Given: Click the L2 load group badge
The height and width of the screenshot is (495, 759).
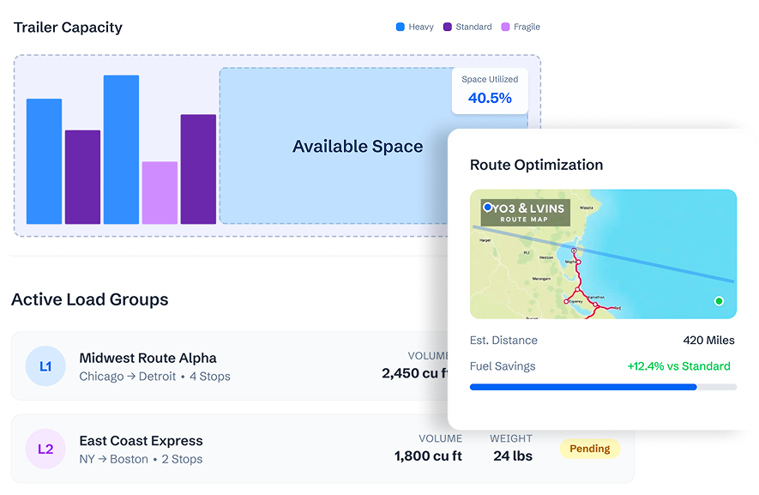Looking at the screenshot, I should (x=45, y=449).
